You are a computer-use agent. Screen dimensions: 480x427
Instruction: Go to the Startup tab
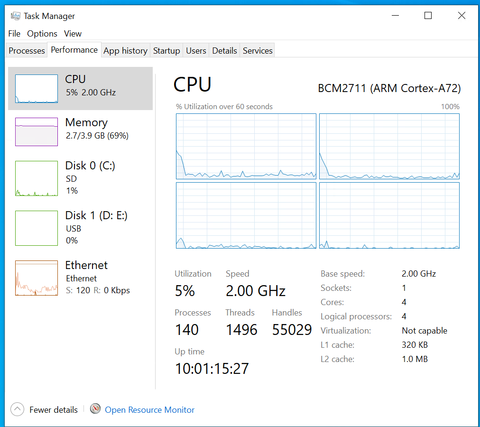(166, 51)
